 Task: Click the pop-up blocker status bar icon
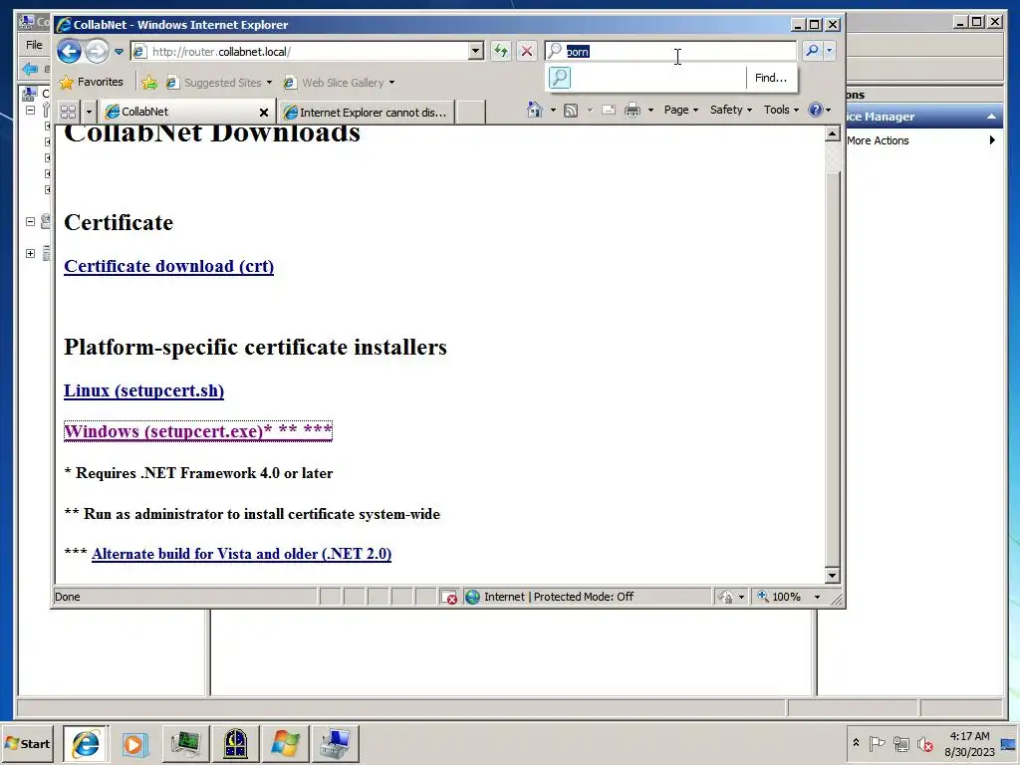pyautogui.click(x=449, y=597)
